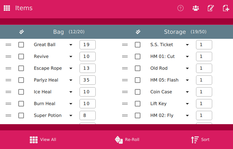Click the View All button
This screenshot has width=233, height=149.
coord(43,140)
